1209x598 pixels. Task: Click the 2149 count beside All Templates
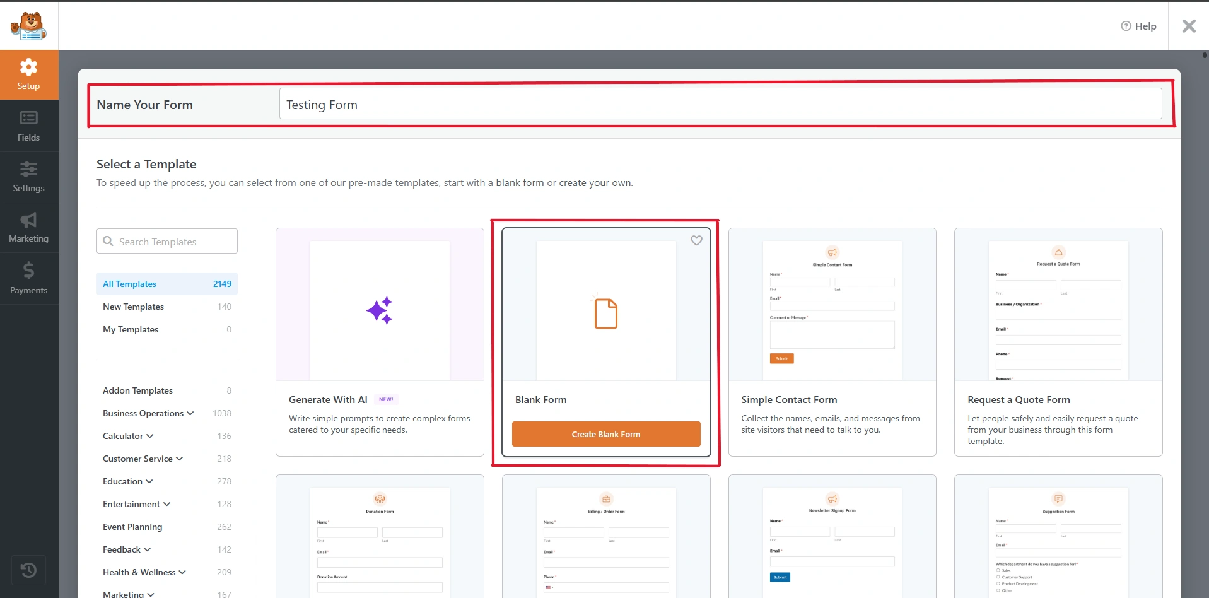coord(222,284)
